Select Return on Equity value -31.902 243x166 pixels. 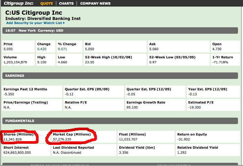(184, 139)
